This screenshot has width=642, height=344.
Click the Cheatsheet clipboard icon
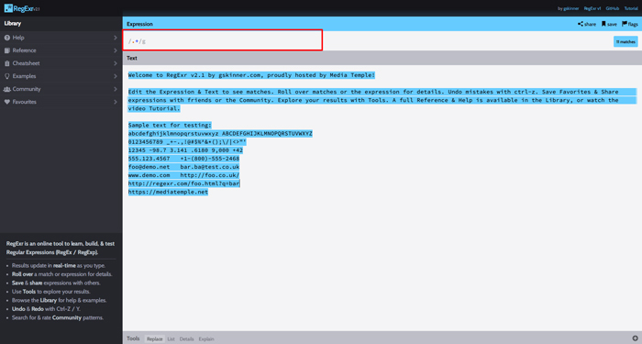click(7, 63)
